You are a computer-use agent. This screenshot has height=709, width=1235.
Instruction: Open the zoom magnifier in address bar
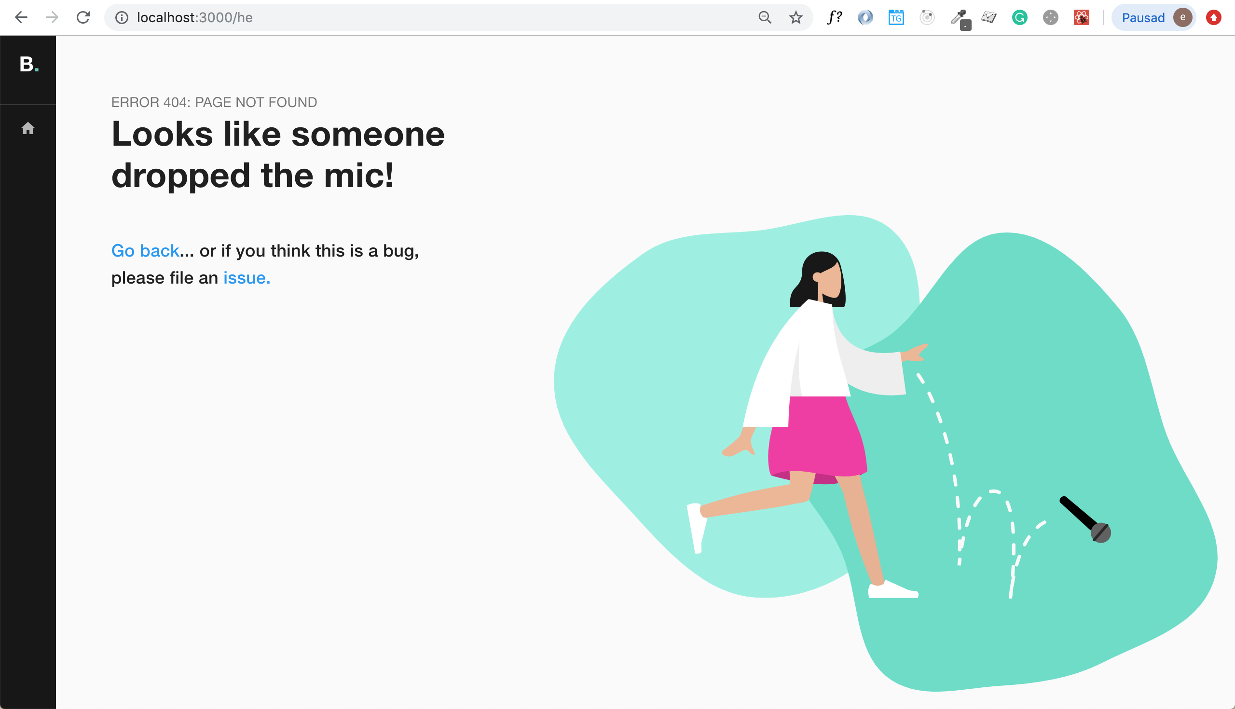click(x=765, y=17)
